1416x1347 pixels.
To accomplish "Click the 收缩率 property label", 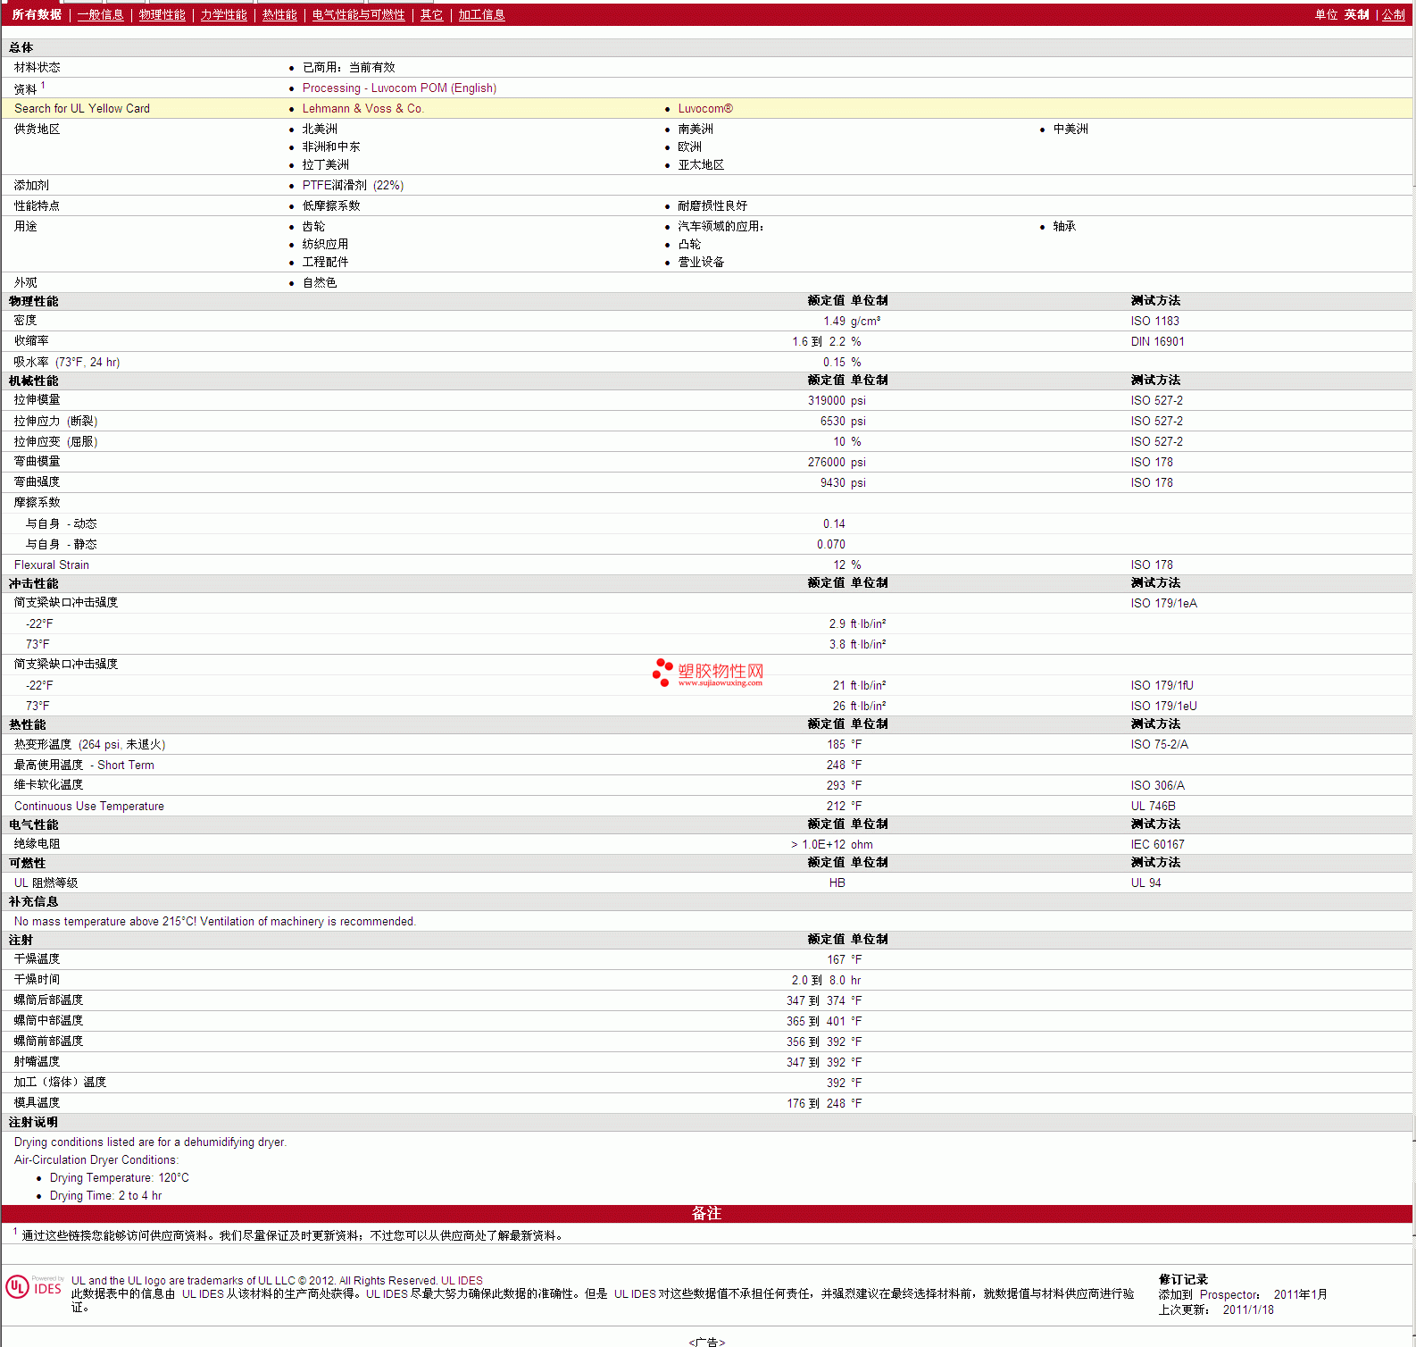I will point(31,340).
